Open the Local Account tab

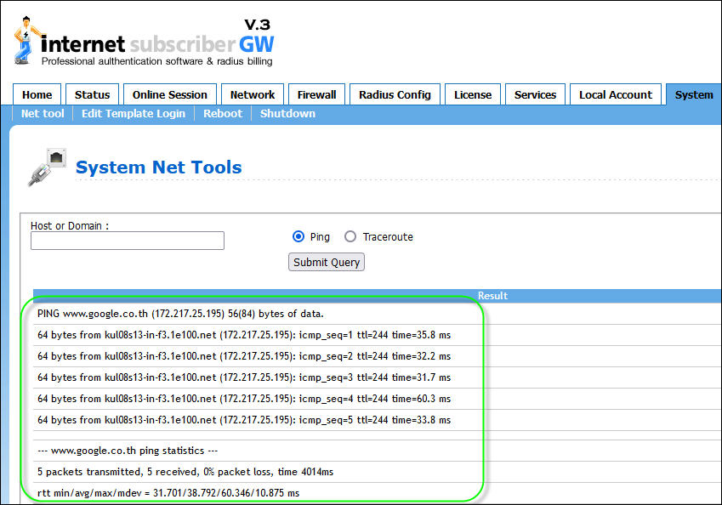tap(615, 95)
